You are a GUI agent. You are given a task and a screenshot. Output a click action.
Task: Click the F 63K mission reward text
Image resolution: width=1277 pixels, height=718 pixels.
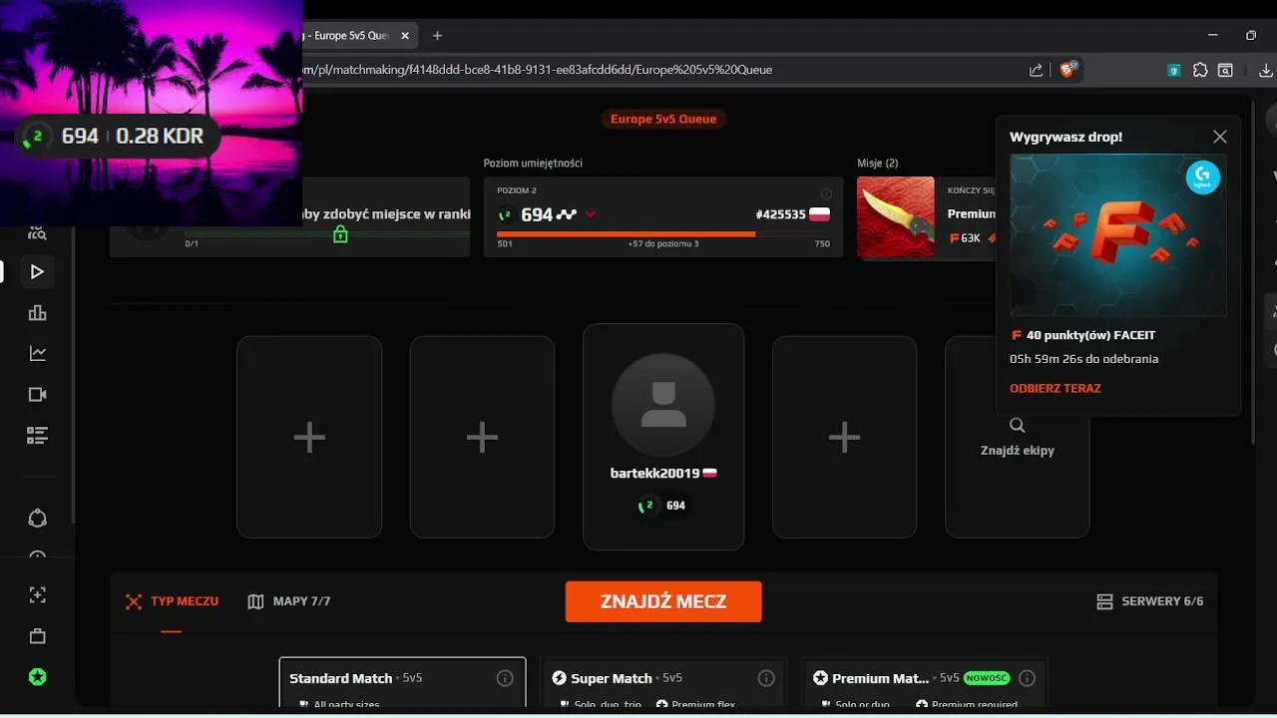click(x=965, y=238)
